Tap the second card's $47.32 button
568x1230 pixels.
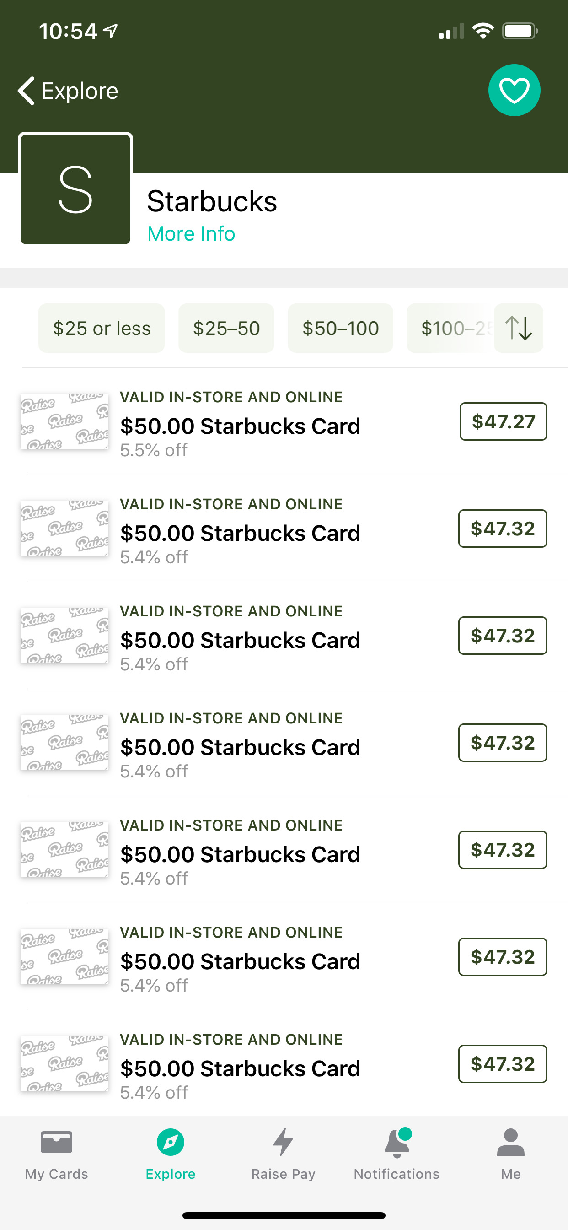tap(503, 529)
